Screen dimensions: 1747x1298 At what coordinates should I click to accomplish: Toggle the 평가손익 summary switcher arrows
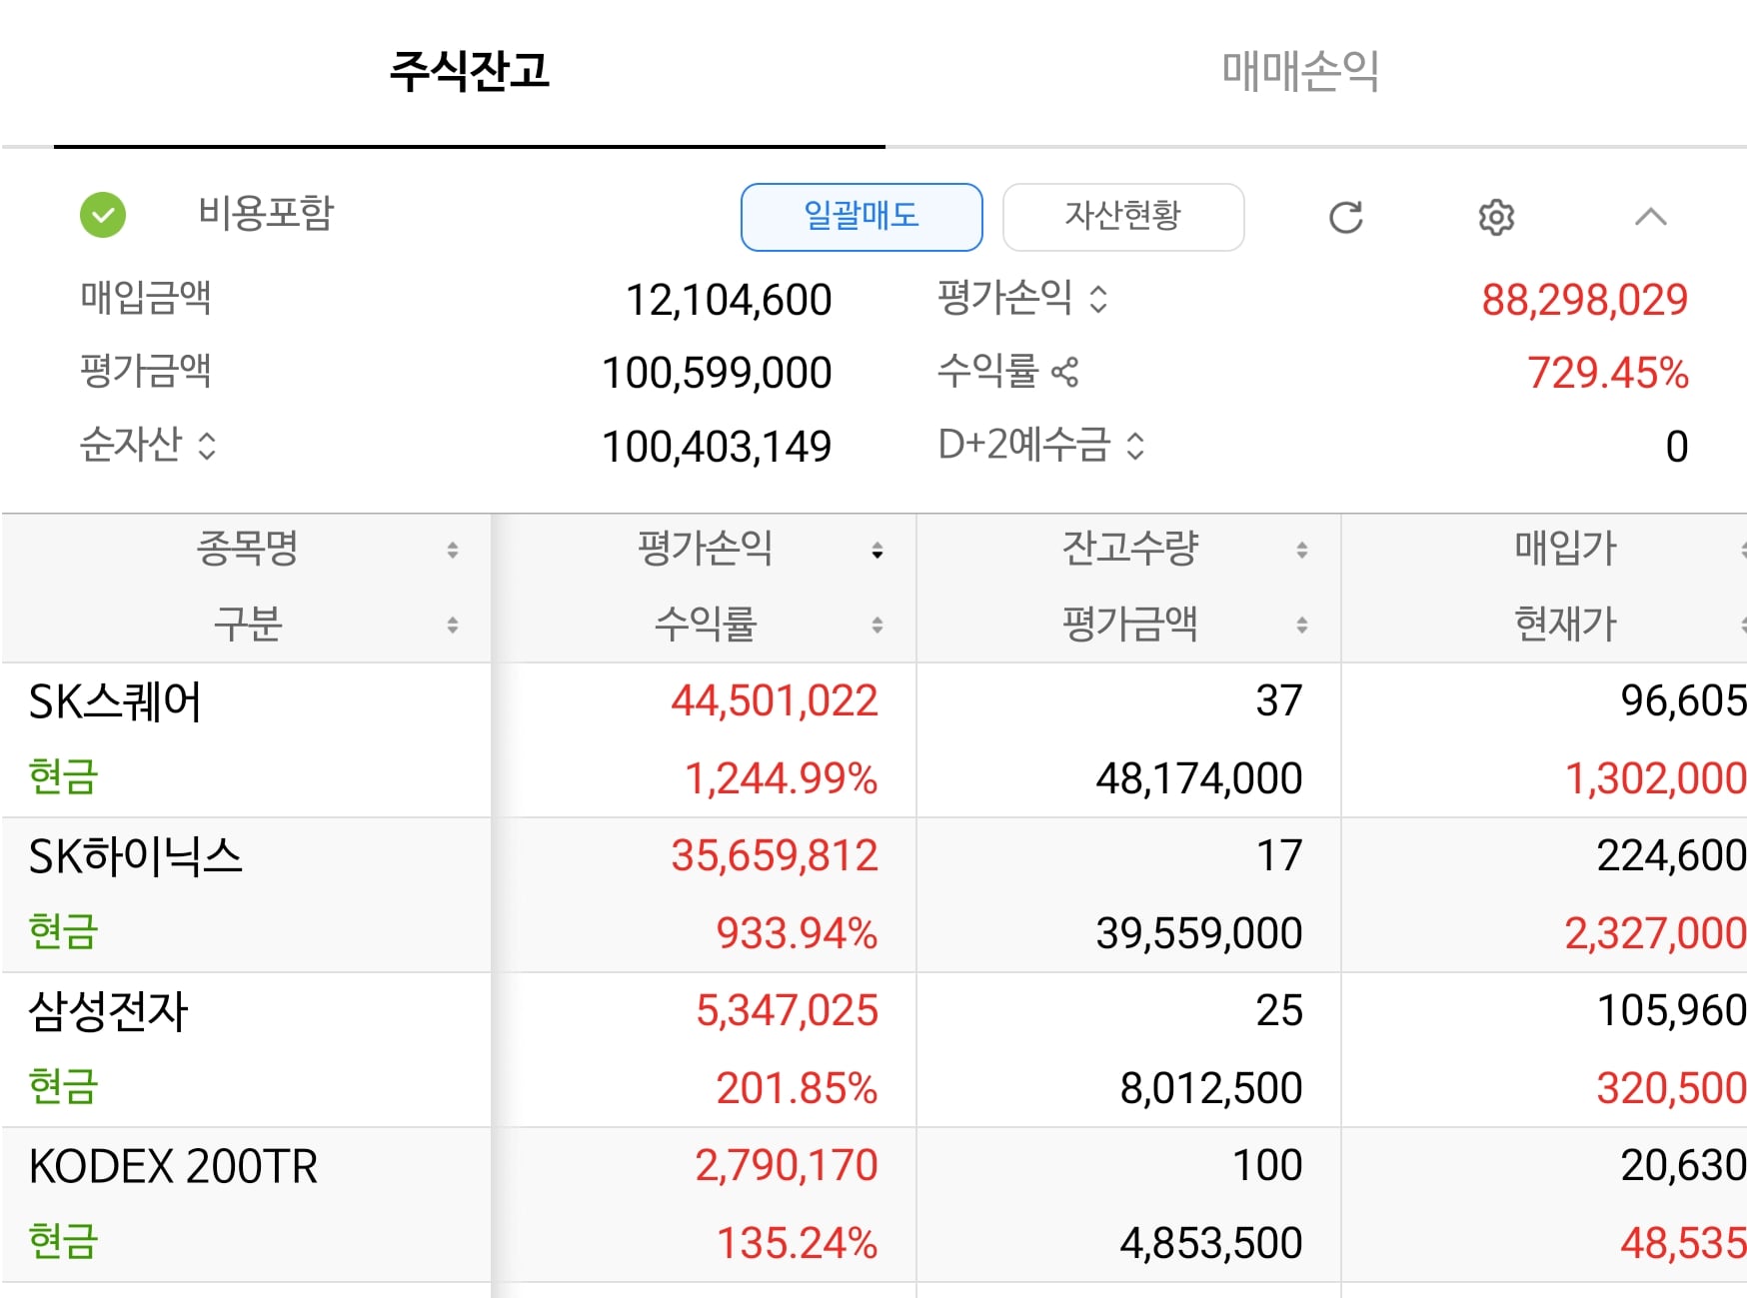pyautogui.click(x=1098, y=298)
